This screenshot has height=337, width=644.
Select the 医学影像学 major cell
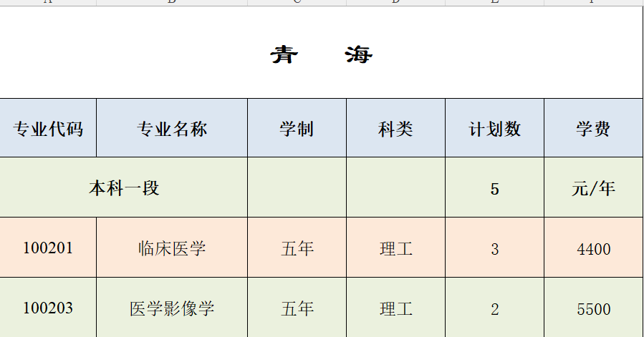[172, 308]
